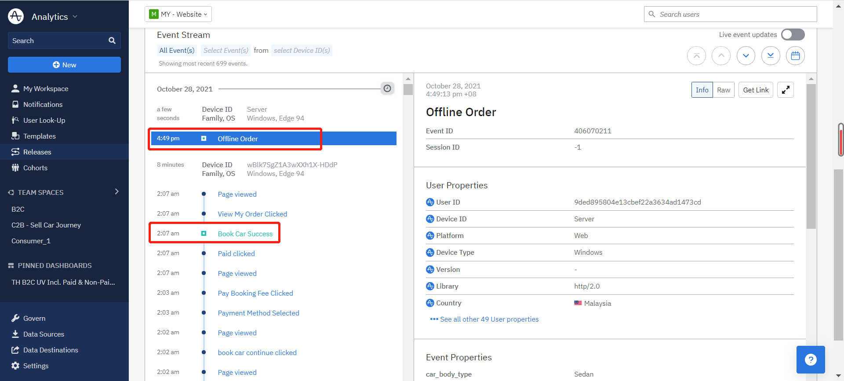This screenshot has height=381, width=844.
Task: Click the Settings gear icon
Action: click(x=15, y=366)
